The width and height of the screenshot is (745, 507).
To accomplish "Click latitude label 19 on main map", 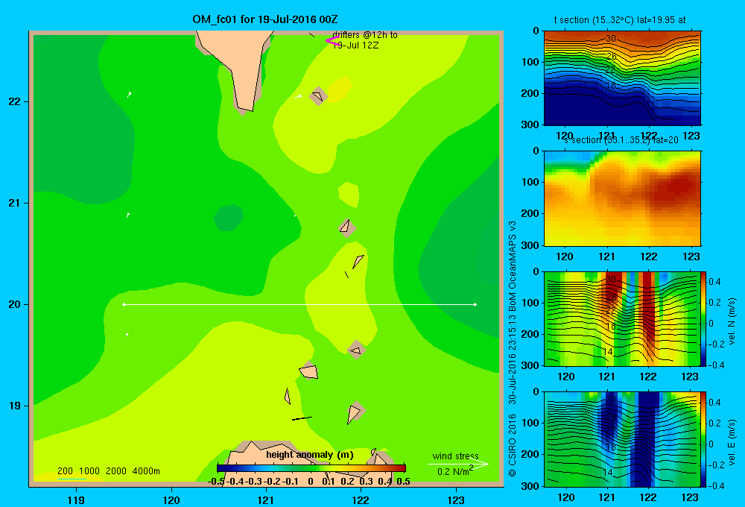I will click(x=15, y=406).
